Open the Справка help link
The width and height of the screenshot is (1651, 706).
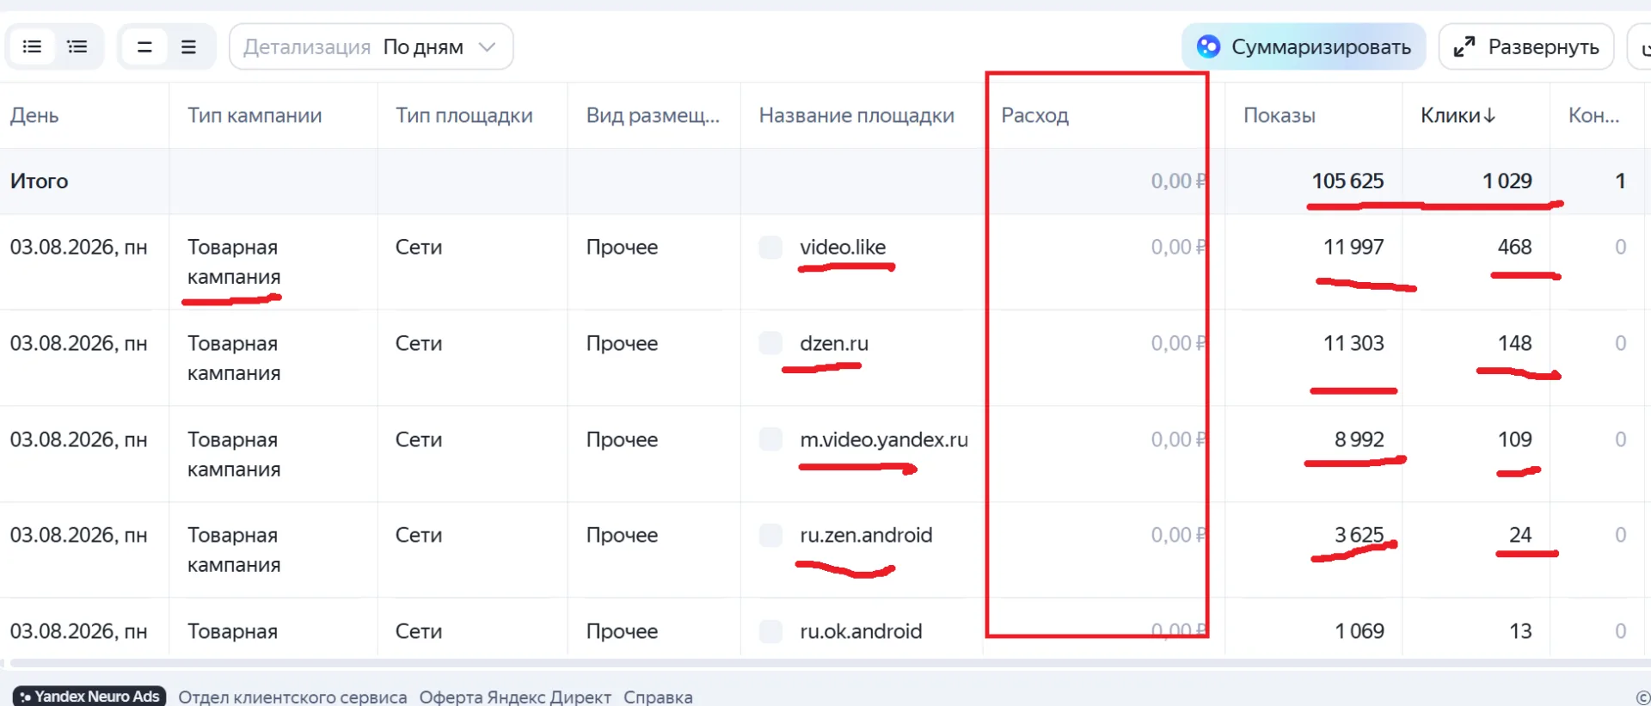click(x=658, y=697)
